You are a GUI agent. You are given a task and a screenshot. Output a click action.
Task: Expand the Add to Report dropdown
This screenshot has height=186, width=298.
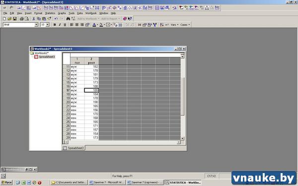[x=119, y=19]
